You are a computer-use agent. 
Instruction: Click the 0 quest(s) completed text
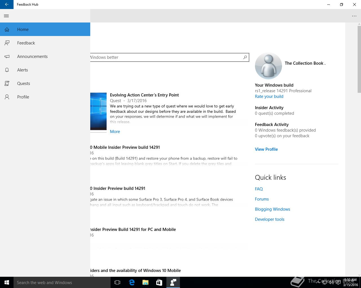(274, 113)
